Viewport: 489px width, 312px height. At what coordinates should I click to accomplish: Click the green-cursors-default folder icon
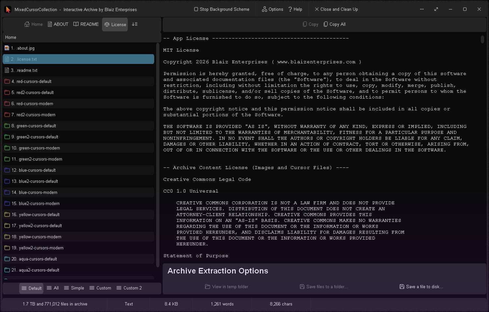click(x=7, y=126)
